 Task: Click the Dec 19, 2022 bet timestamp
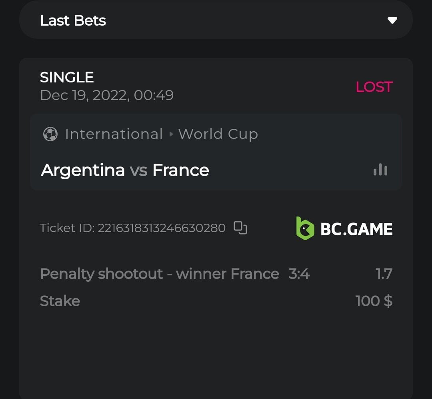107,95
